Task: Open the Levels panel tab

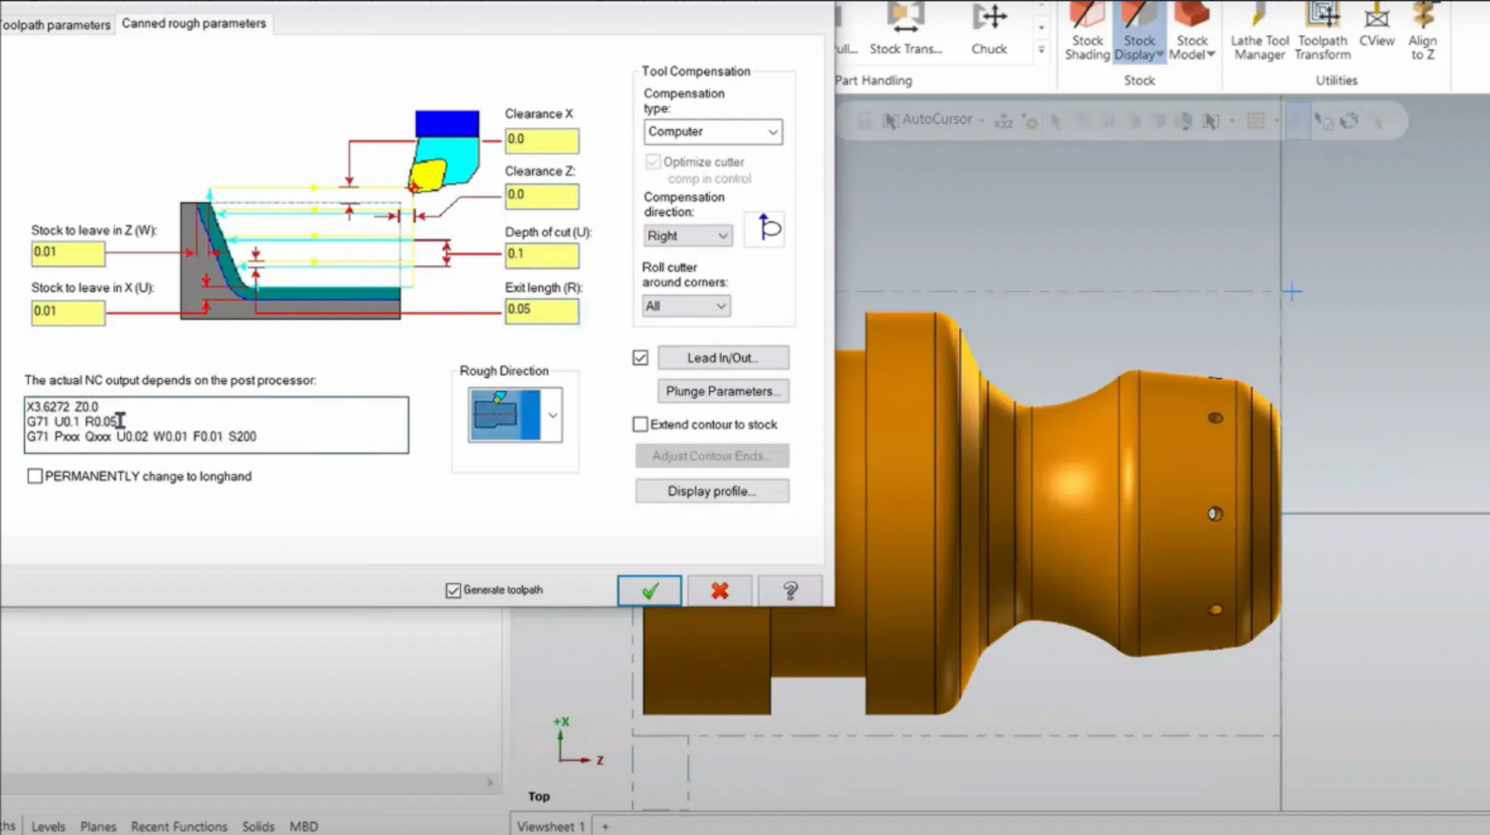Action: pyautogui.click(x=48, y=826)
